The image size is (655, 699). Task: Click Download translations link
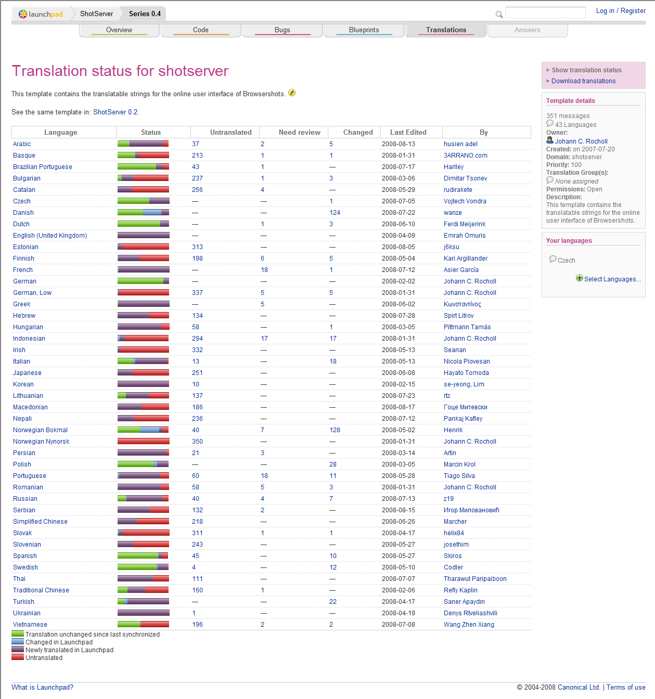point(584,81)
